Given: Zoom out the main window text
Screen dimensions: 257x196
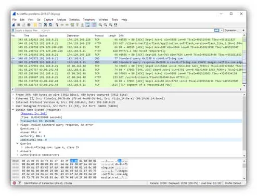Looking at the screenshot, I should 105,25.
